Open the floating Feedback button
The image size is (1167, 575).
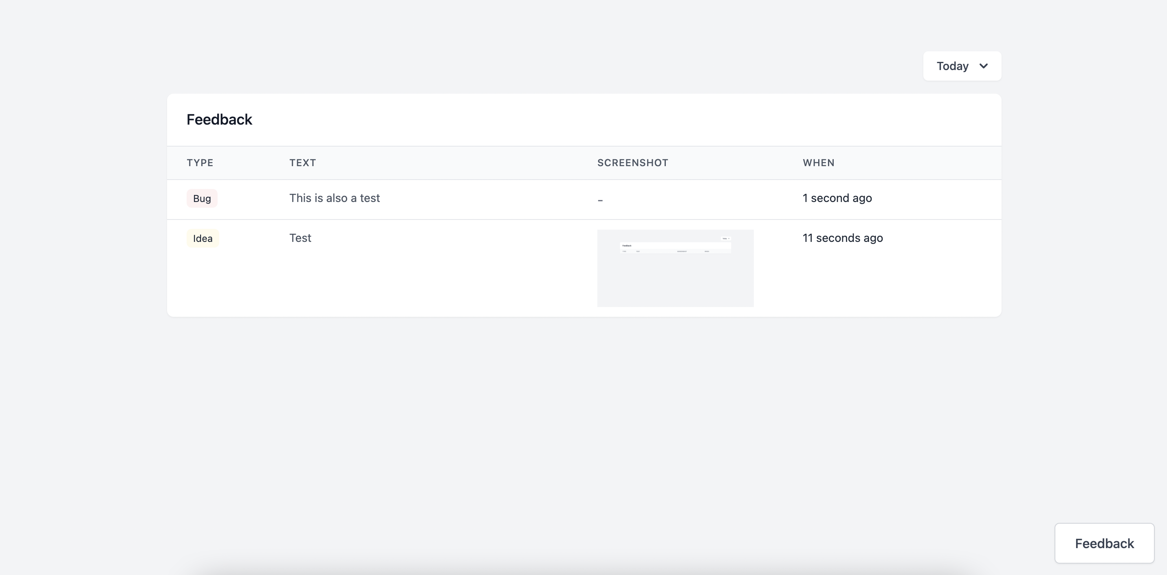pyautogui.click(x=1104, y=543)
